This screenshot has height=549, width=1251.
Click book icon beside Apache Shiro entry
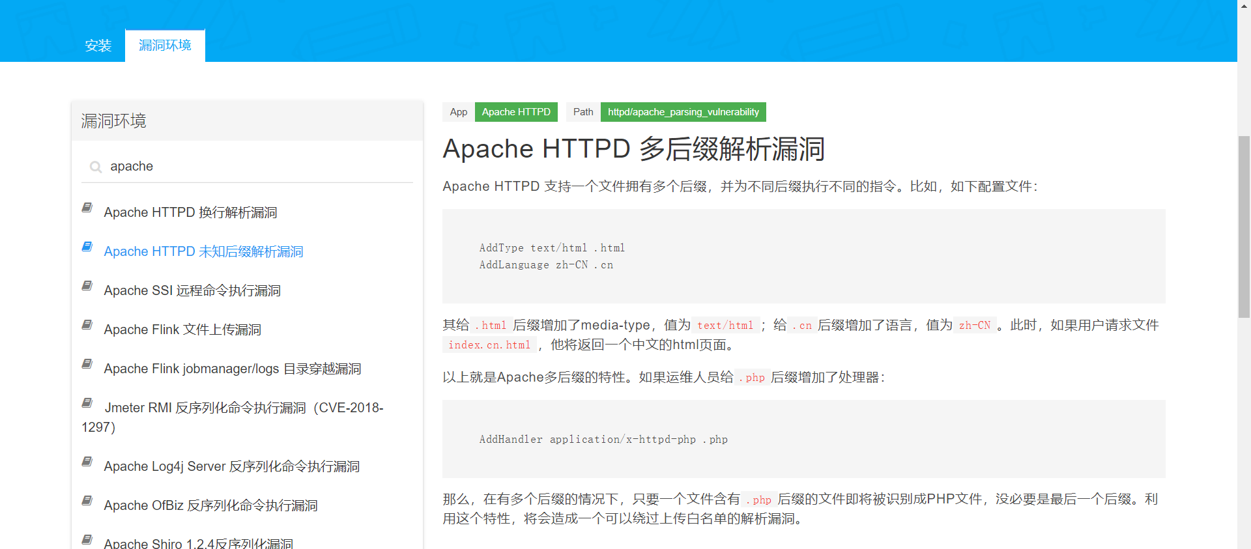point(87,540)
